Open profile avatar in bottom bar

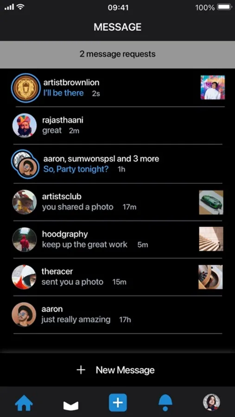pos(211,403)
